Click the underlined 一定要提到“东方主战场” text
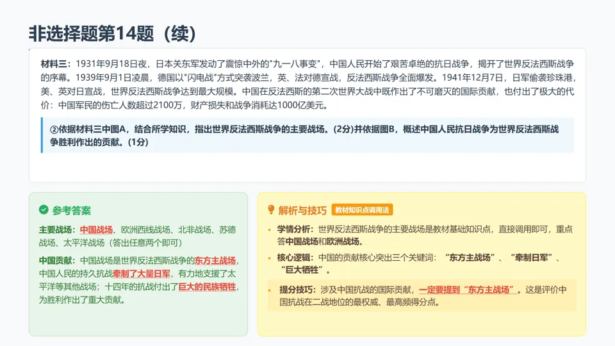Viewport: 615px width, 346px height. coord(468,290)
